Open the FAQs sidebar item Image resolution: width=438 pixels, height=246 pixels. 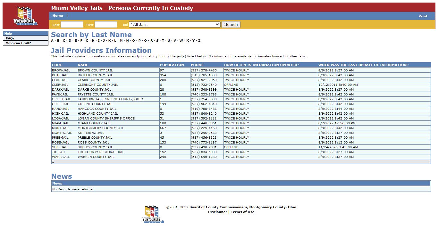26,38
